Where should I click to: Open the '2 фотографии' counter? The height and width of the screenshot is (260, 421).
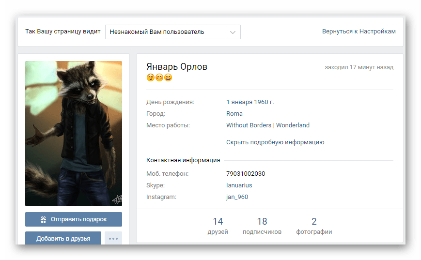(314, 226)
